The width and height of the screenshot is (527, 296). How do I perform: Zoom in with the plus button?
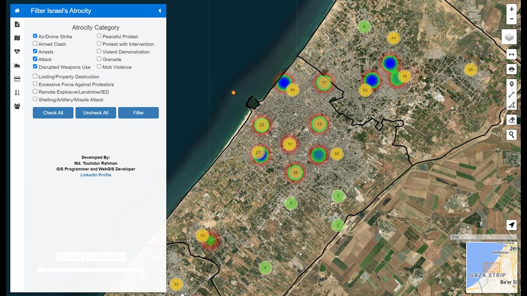coord(511,9)
